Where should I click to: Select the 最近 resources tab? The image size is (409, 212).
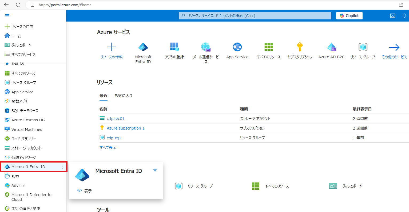pos(104,96)
